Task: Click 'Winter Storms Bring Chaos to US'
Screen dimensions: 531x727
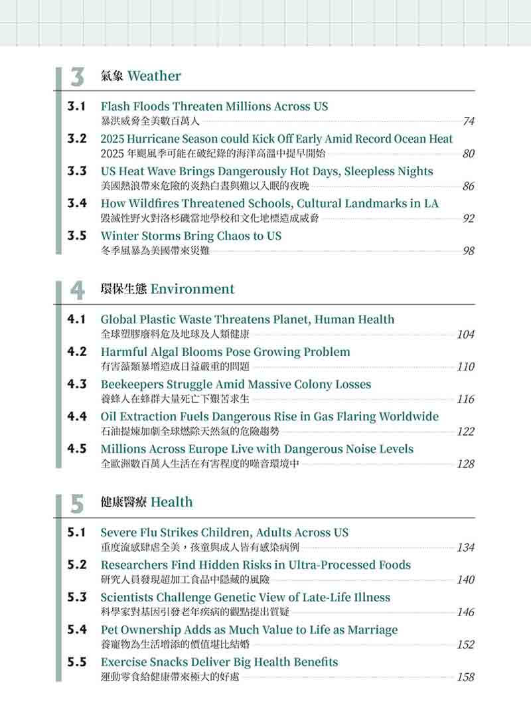Action: coord(190,236)
